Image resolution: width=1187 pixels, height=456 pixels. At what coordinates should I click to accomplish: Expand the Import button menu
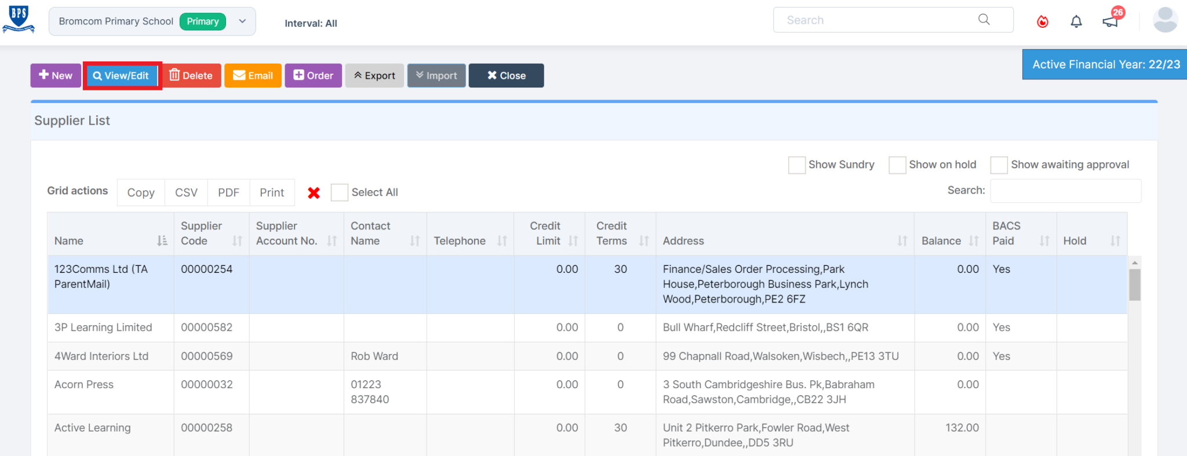coord(436,76)
